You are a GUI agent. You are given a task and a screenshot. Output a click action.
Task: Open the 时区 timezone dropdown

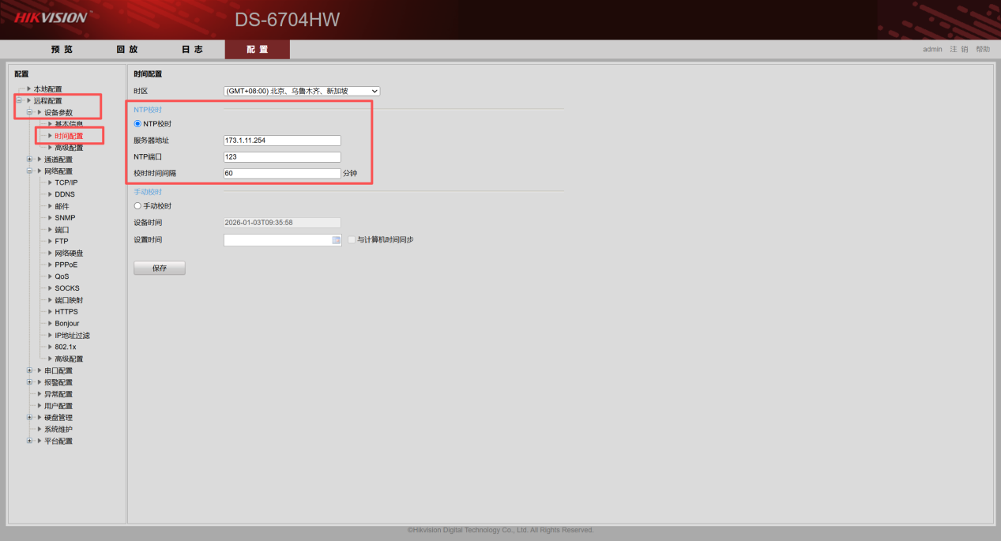tap(302, 92)
